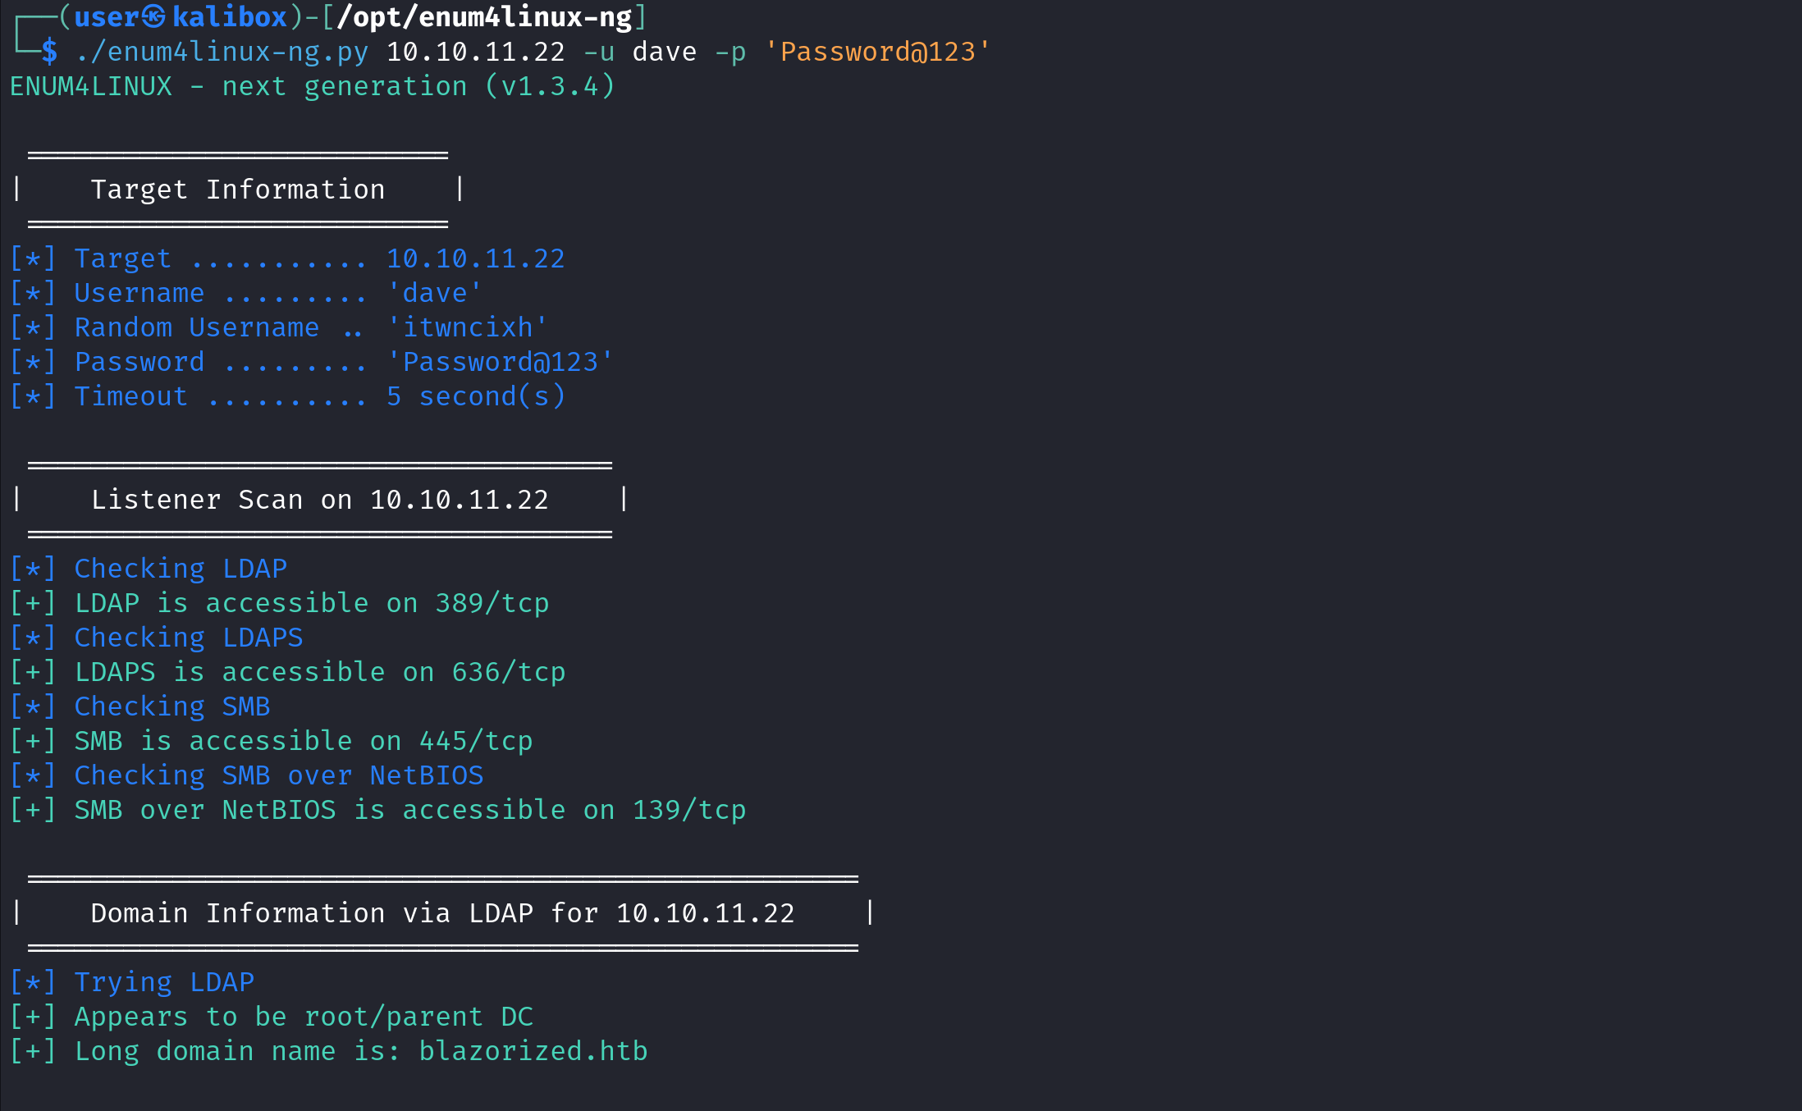Image resolution: width=1802 pixels, height=1111 pixels.
Task: Click the Target Information section header
Action: tap(237, 190)
